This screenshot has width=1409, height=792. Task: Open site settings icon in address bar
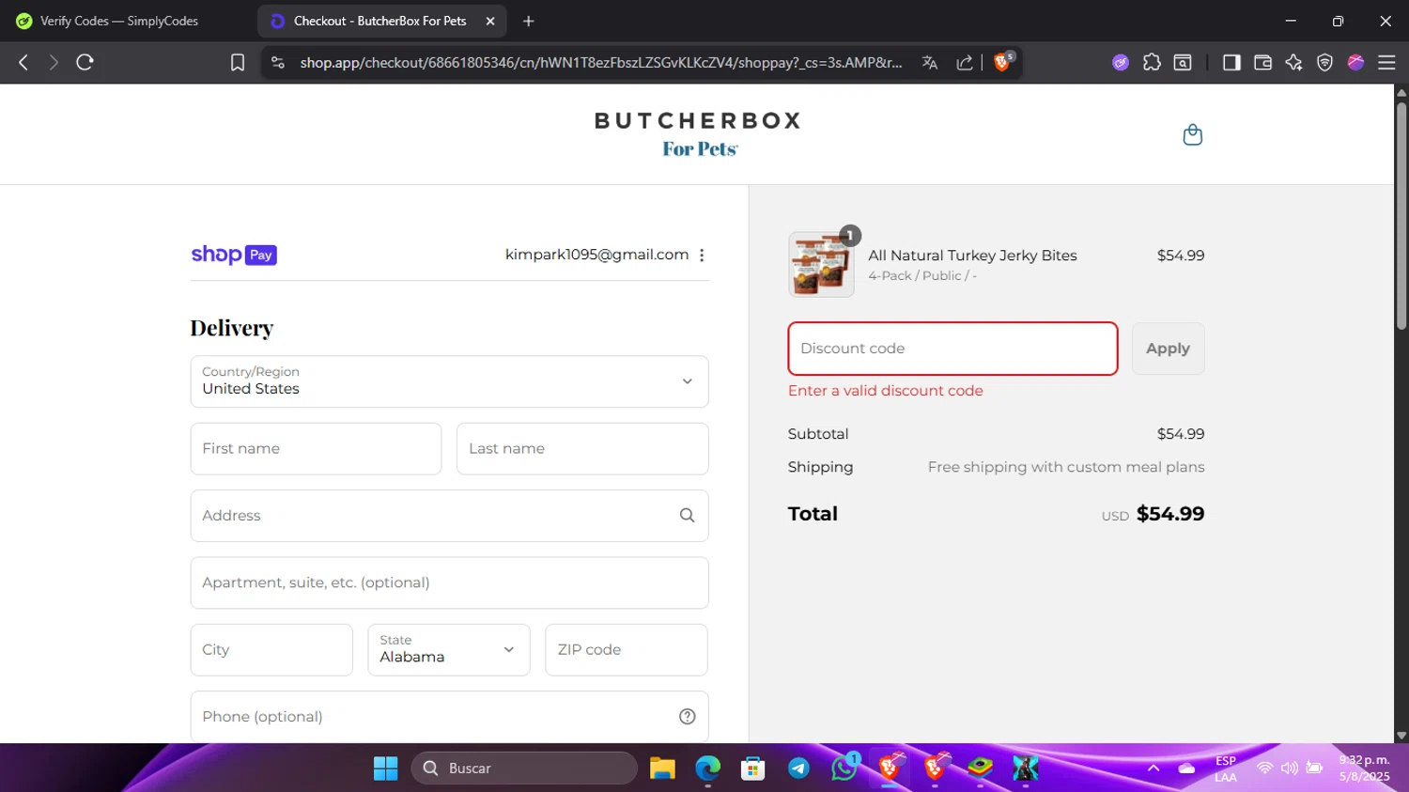[277, 62]
